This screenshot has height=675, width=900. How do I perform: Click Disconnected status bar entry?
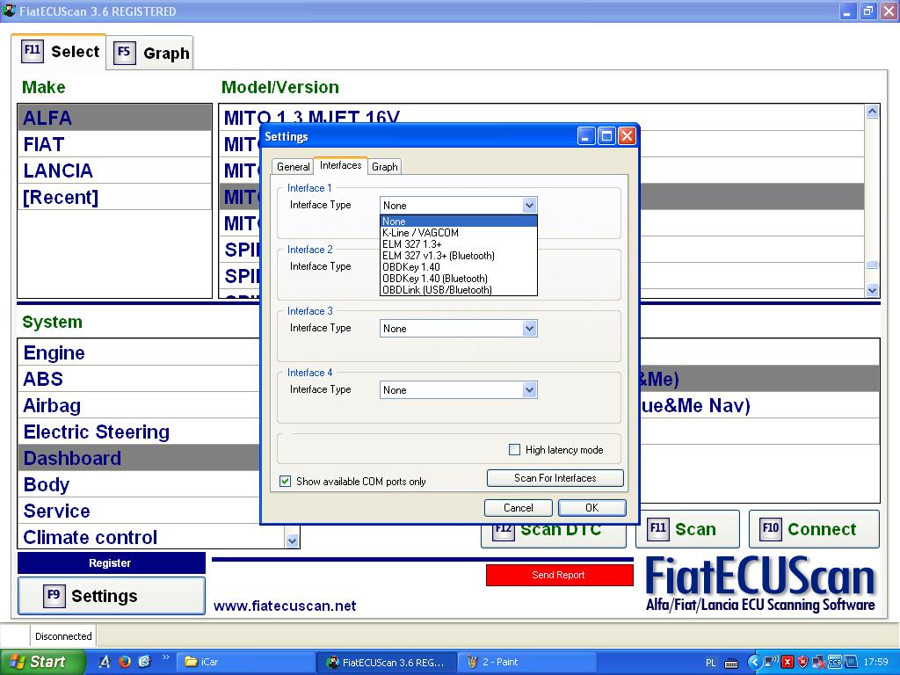tap(63, 636)
